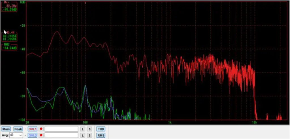Open the Avg count dropdown showing 40

point(16,135)
